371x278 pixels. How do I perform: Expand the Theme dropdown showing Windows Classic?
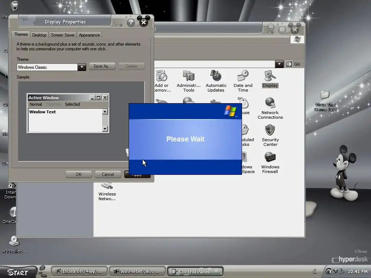click(x=82, y=67)
